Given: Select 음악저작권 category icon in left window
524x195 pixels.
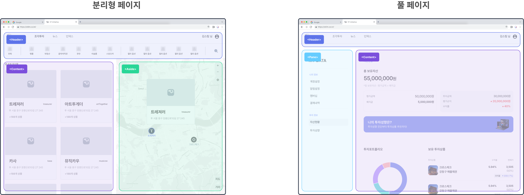Looking at the screenshot, I should tap(63, 49).
